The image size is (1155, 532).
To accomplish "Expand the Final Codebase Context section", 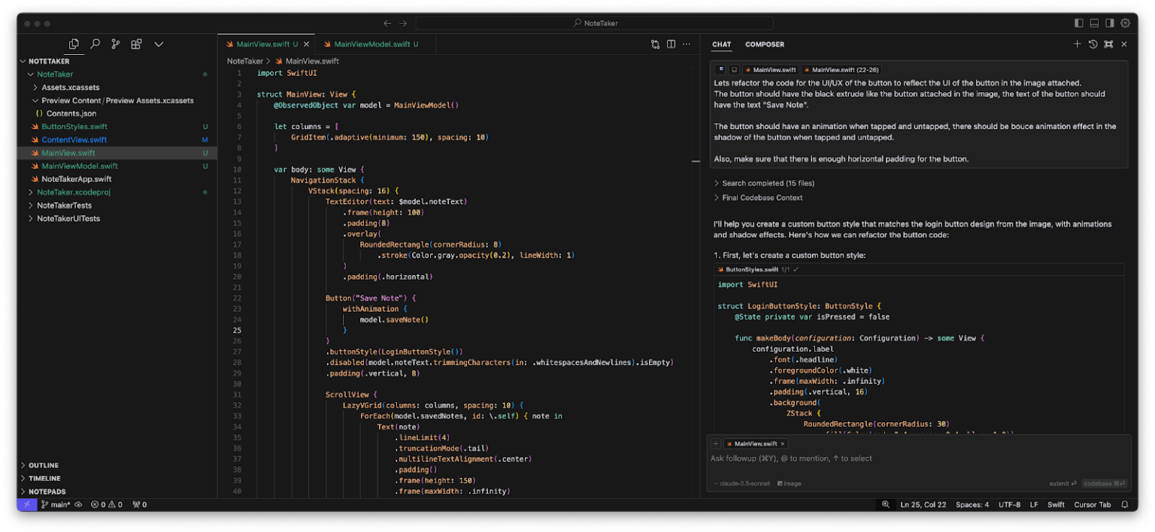I will click(x=761, y=199).
